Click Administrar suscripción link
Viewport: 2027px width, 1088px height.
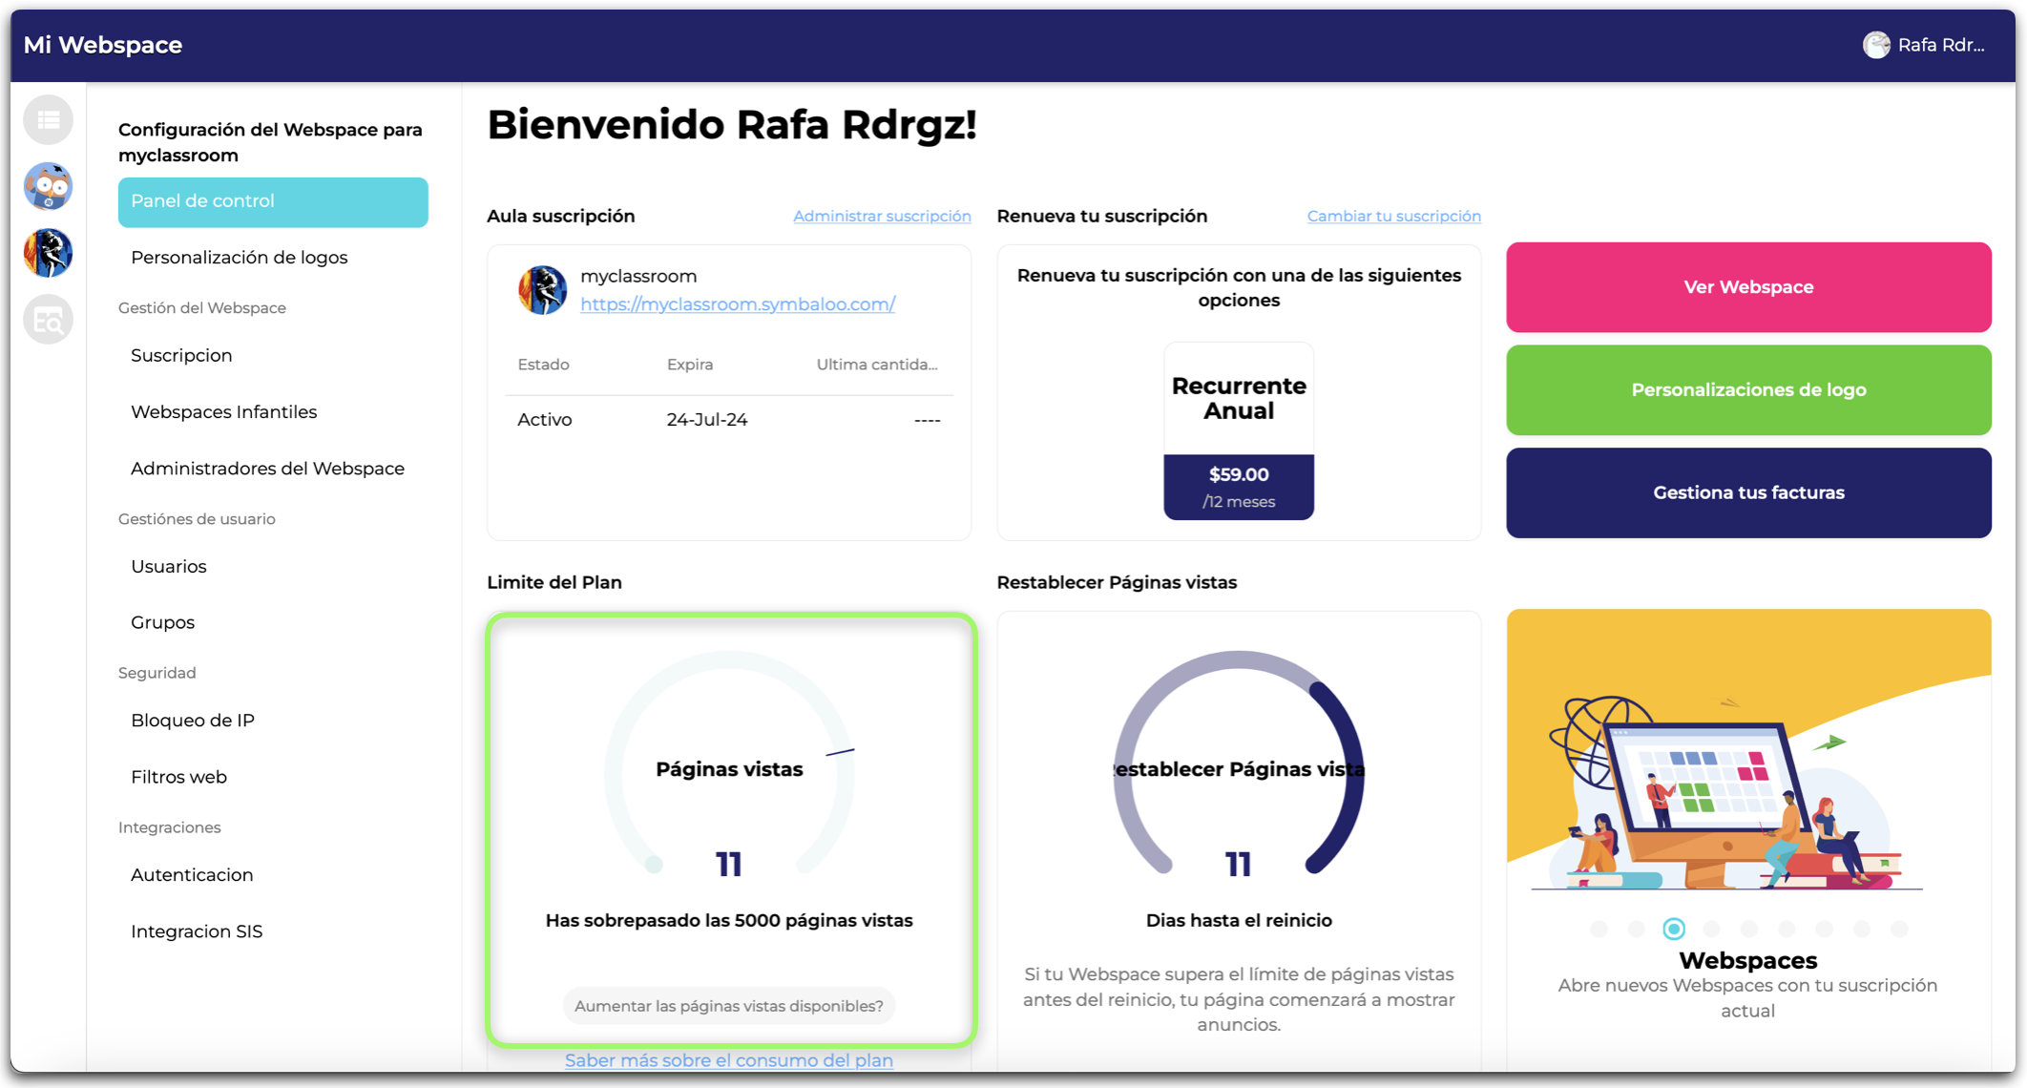[882, 217]
